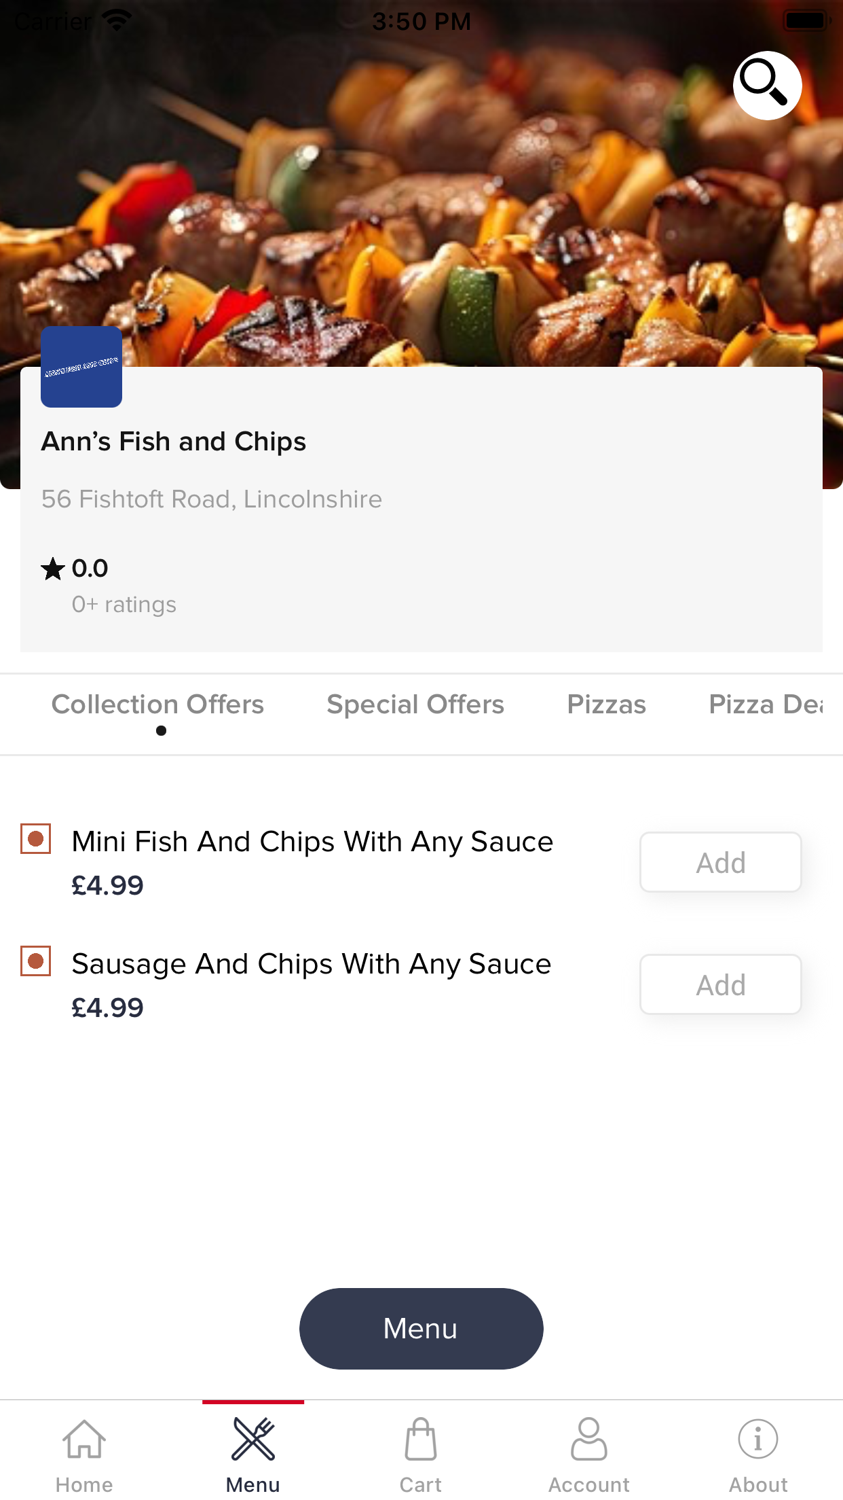Open search with the magnifying glass icon
This screenshot has width=843, height=1500.
tap(767, 86)
